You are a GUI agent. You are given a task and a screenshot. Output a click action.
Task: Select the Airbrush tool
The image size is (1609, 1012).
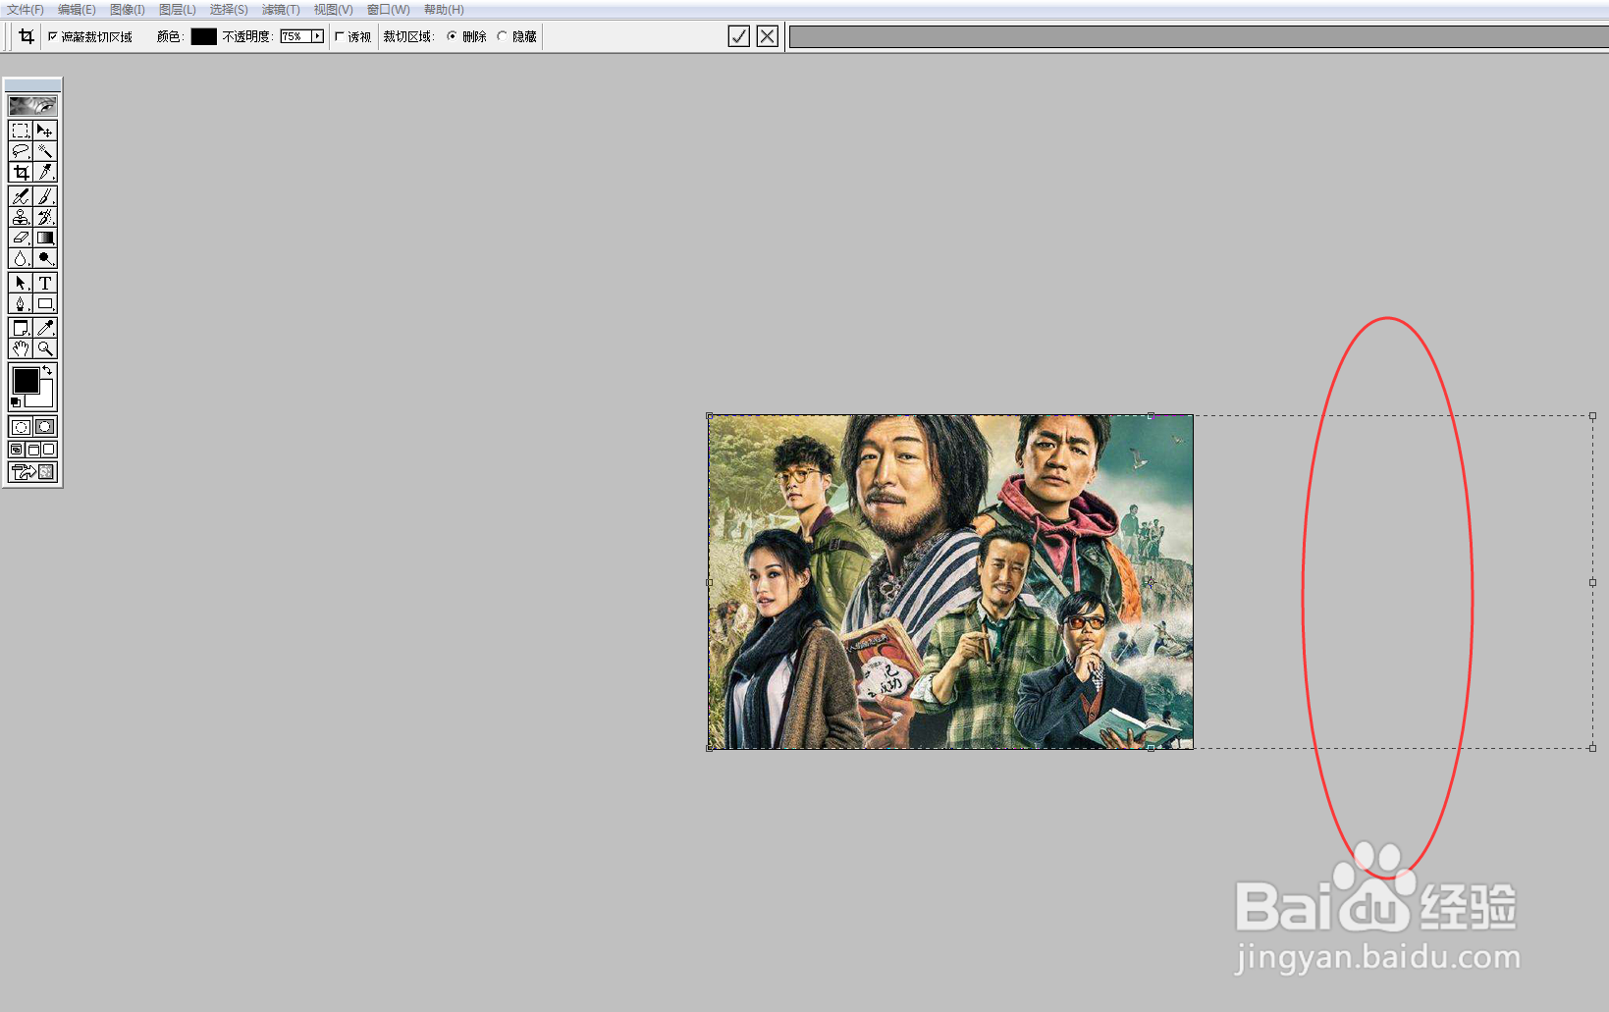click(21, 196)
